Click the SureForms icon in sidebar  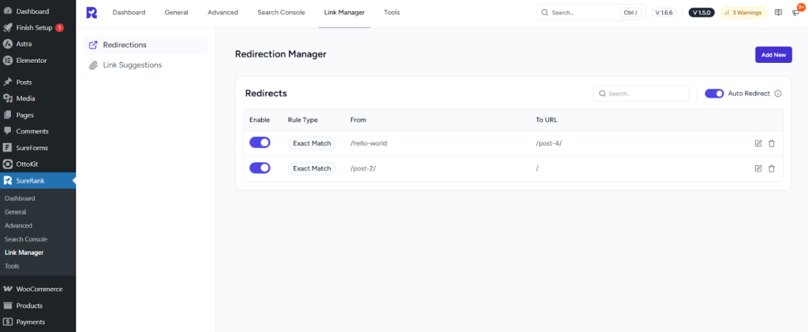point(8,148)
